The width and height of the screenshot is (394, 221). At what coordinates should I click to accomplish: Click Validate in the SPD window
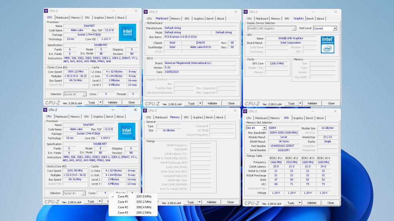coord(312,203)
